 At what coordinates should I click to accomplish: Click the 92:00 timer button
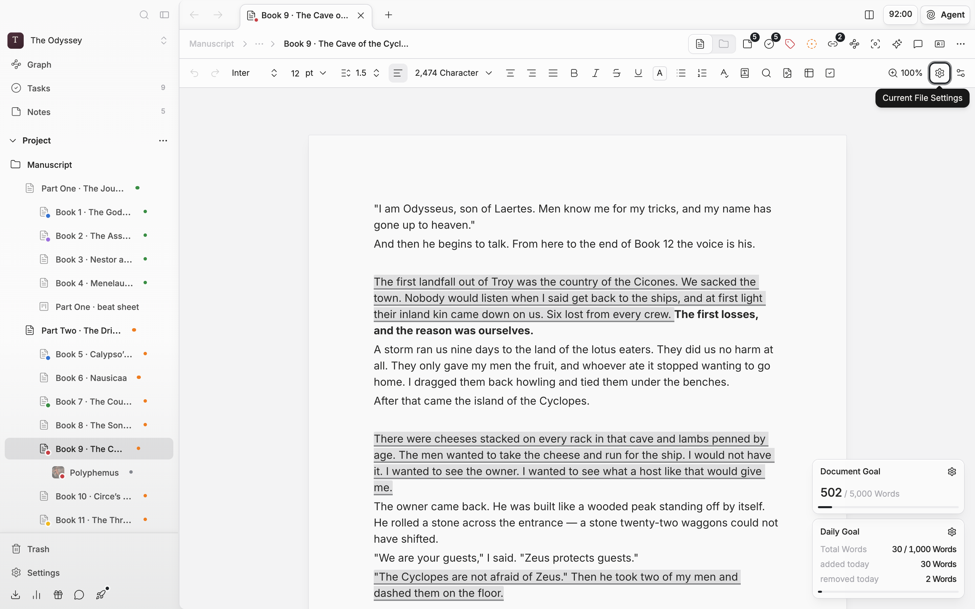pos(900,15)
